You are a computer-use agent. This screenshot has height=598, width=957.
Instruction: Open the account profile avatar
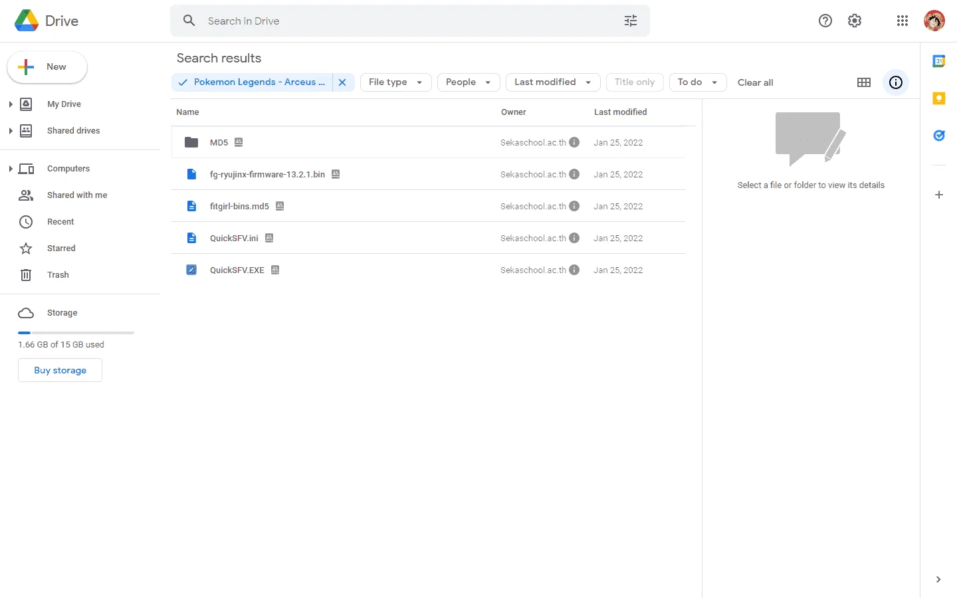[x=934, y=21]
